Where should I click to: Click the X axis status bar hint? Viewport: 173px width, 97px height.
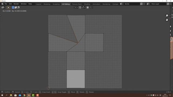[25, 92]
